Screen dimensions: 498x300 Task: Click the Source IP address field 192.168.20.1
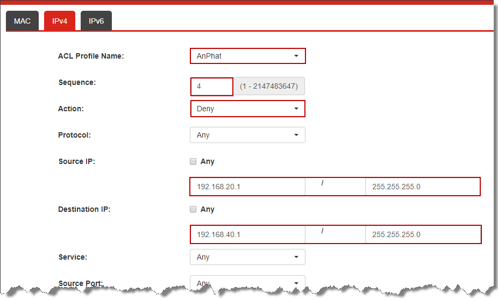click(248, 187)
